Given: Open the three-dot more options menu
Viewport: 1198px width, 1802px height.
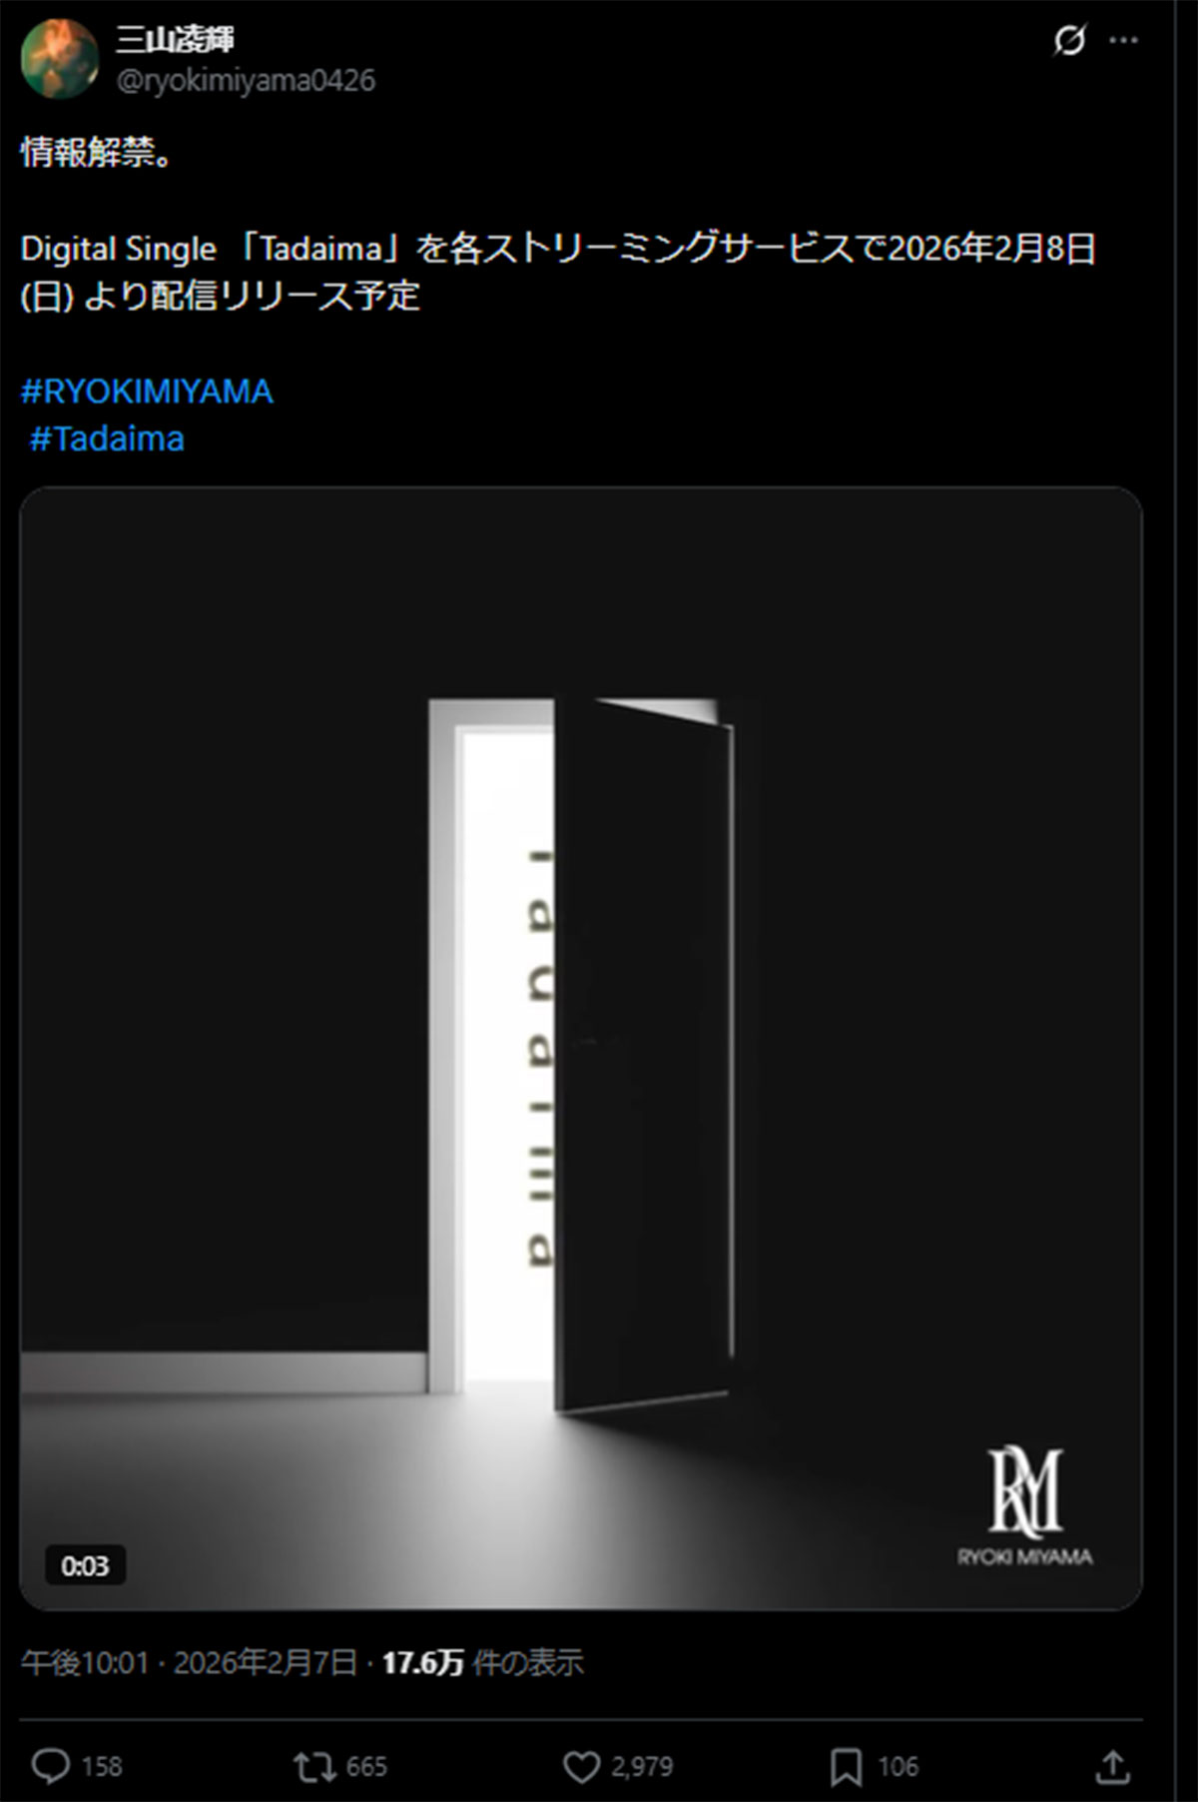Looking at the screenshot, I should 1124,41.
